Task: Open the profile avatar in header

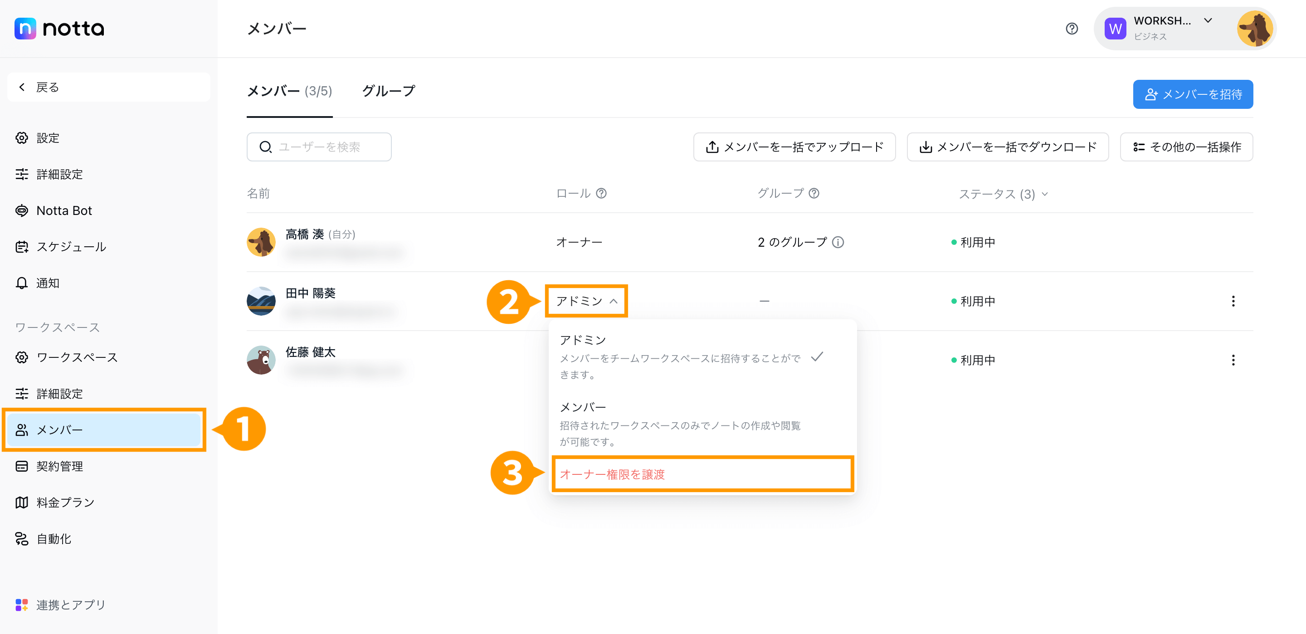Action: coord(1254,29)
